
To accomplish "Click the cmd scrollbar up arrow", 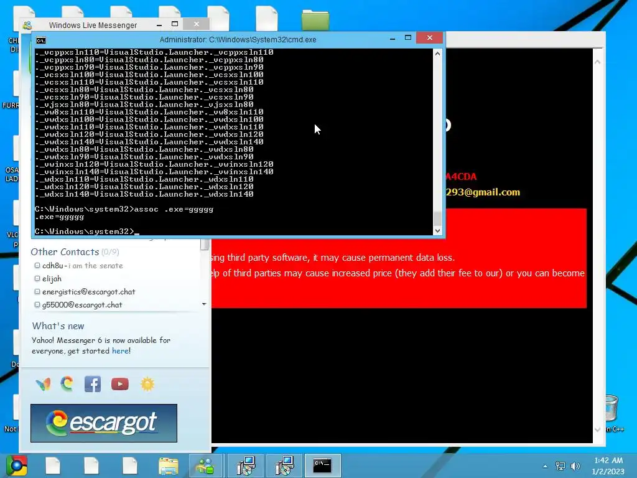I will 437,54.
